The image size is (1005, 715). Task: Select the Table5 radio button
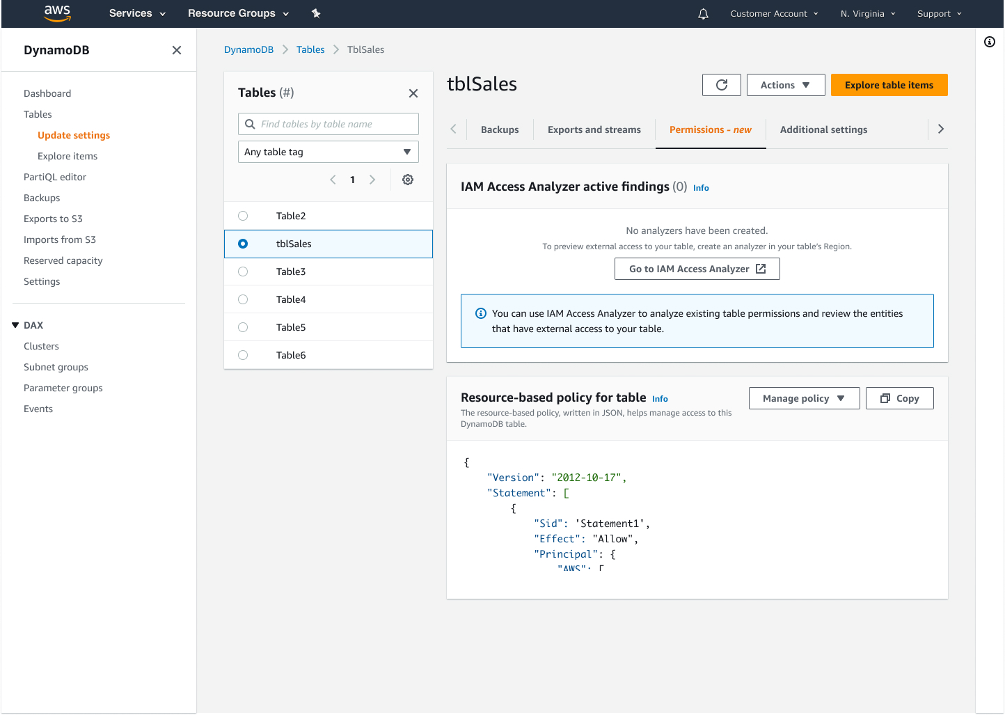[243, 327]
